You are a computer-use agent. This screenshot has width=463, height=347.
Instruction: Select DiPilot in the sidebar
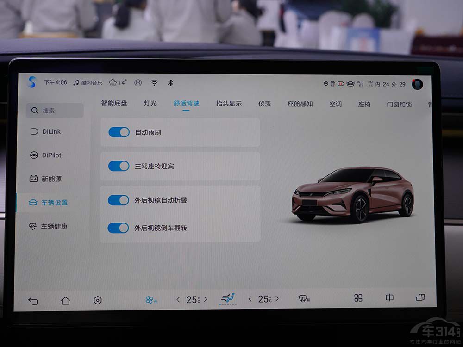(x=51, y=155)
